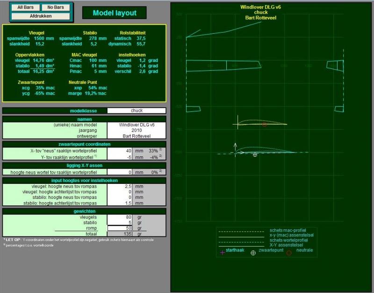Click the xnp value 54%
The image size is (374, 293).
(93, 88)
